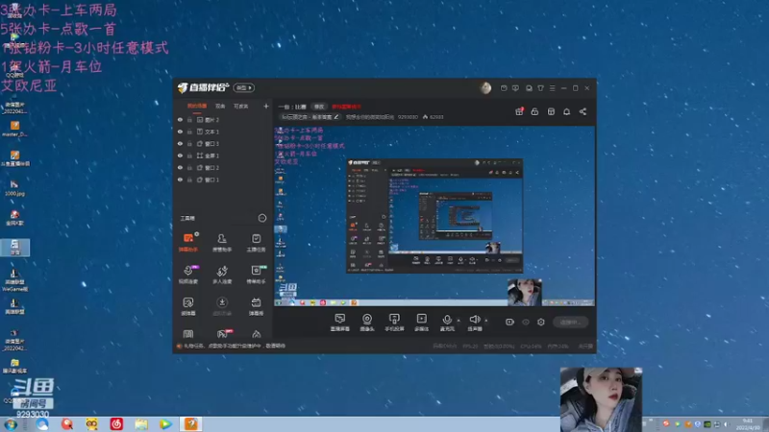Toggle the lock on the 窗口1 layer
This screenshot has width=769, height=432.
[189, 180]
